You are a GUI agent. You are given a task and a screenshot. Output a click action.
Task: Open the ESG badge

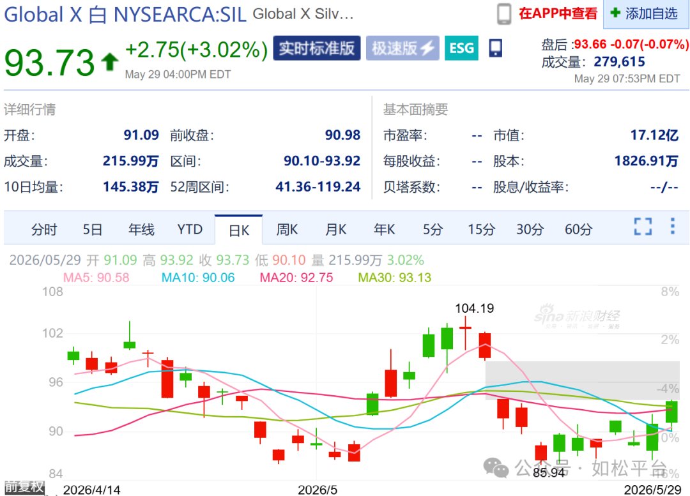coord(462,48)
